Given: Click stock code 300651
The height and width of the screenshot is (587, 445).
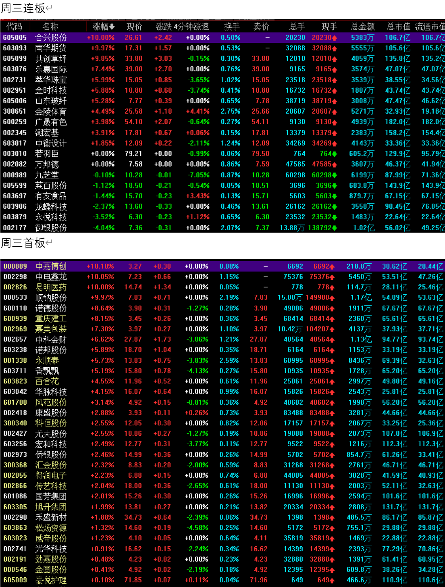Looking at the screenshot, I should tap(15, 111).
